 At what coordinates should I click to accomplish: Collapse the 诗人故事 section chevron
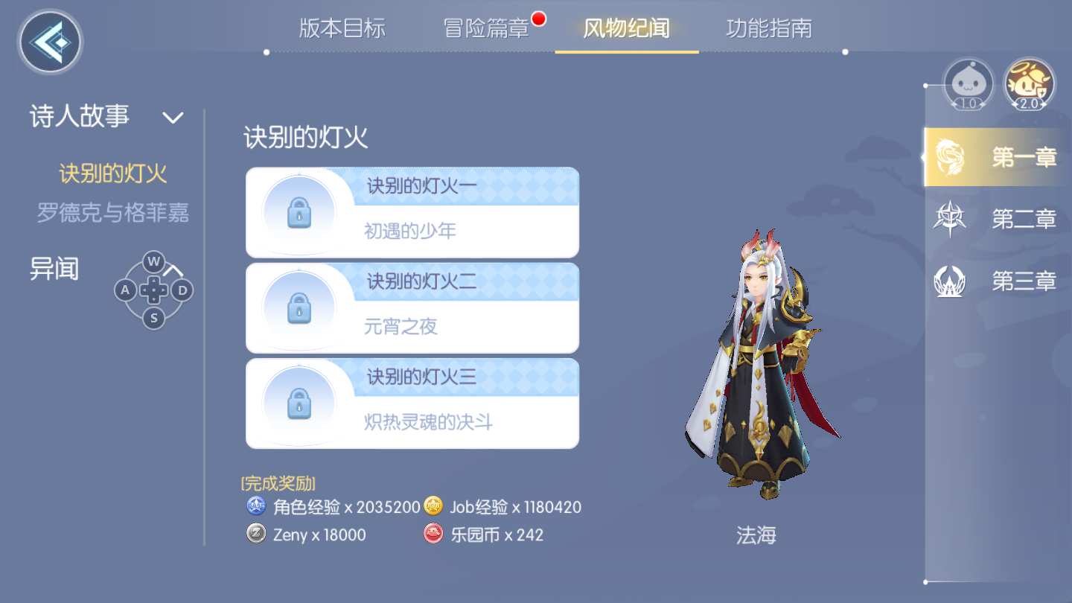click(173, 118)
